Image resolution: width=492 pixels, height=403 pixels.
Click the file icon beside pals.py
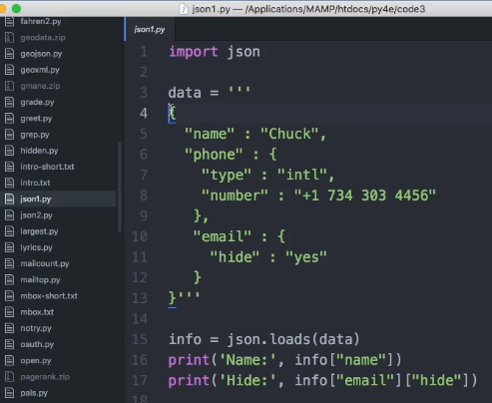point(10,393)
